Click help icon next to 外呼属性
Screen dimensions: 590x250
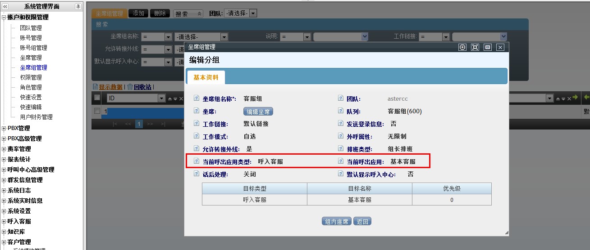(x=341, y=136)
